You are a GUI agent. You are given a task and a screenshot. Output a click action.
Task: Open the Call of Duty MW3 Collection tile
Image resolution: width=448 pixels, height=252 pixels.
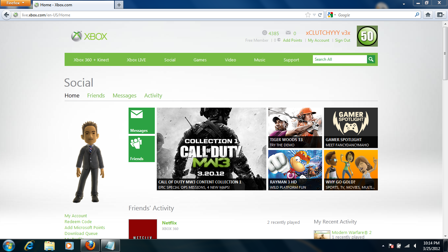pos(212,149)
